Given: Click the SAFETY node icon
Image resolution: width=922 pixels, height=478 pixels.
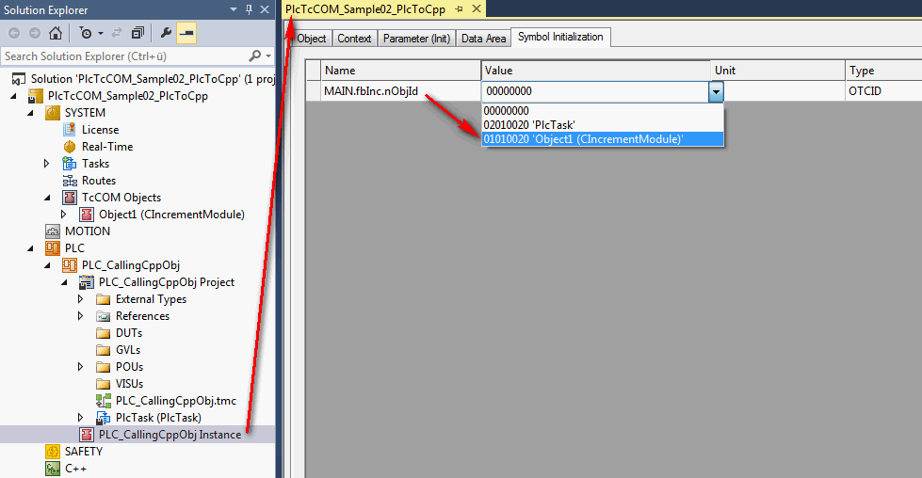Looking at the screenshot, I should 53,452.
